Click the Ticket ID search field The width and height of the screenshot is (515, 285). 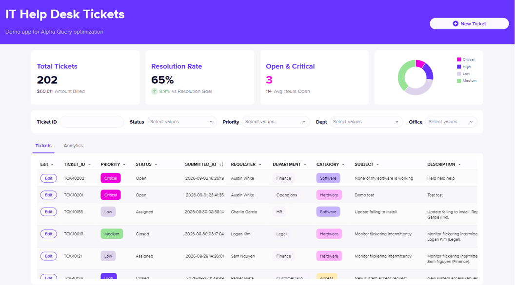(92, 122)
